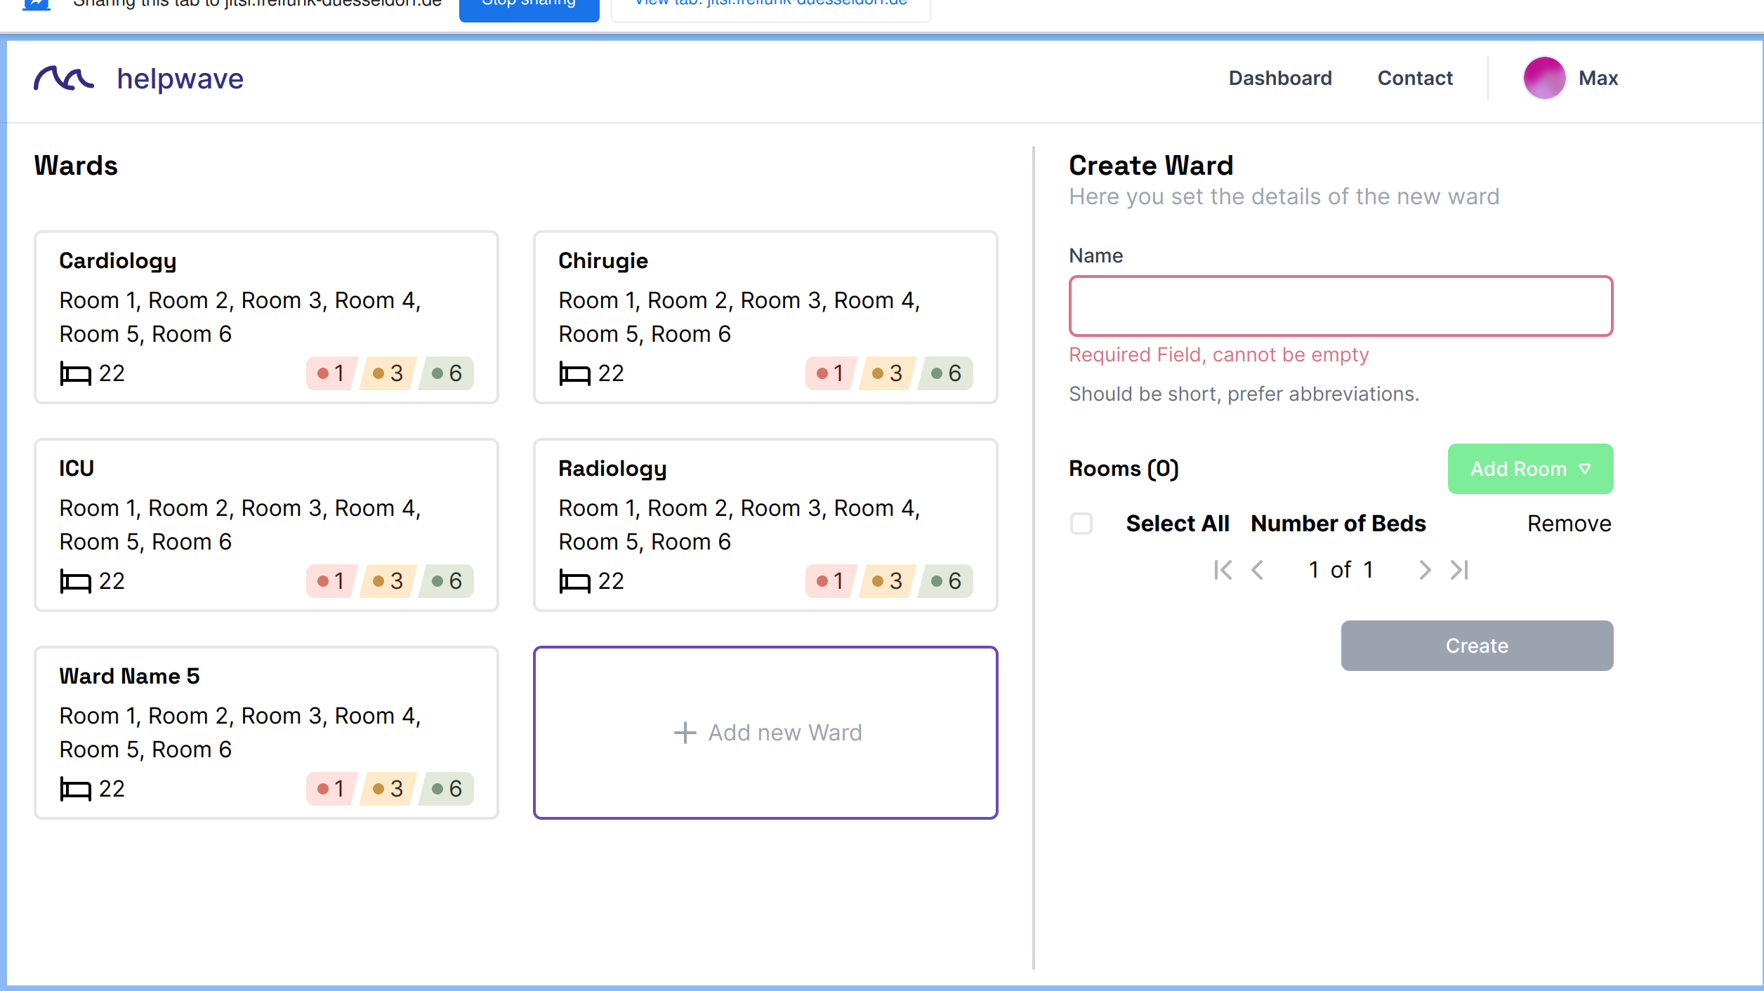Click the Stop sharing button

pos(529,4)
